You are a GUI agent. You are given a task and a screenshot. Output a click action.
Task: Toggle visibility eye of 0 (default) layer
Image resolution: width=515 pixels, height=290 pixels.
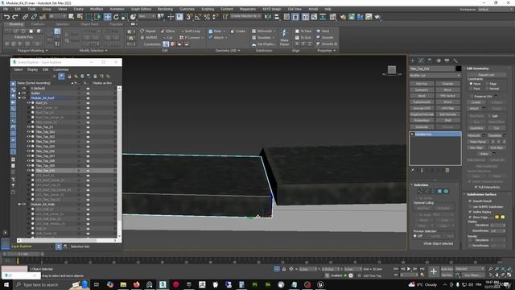23,89
